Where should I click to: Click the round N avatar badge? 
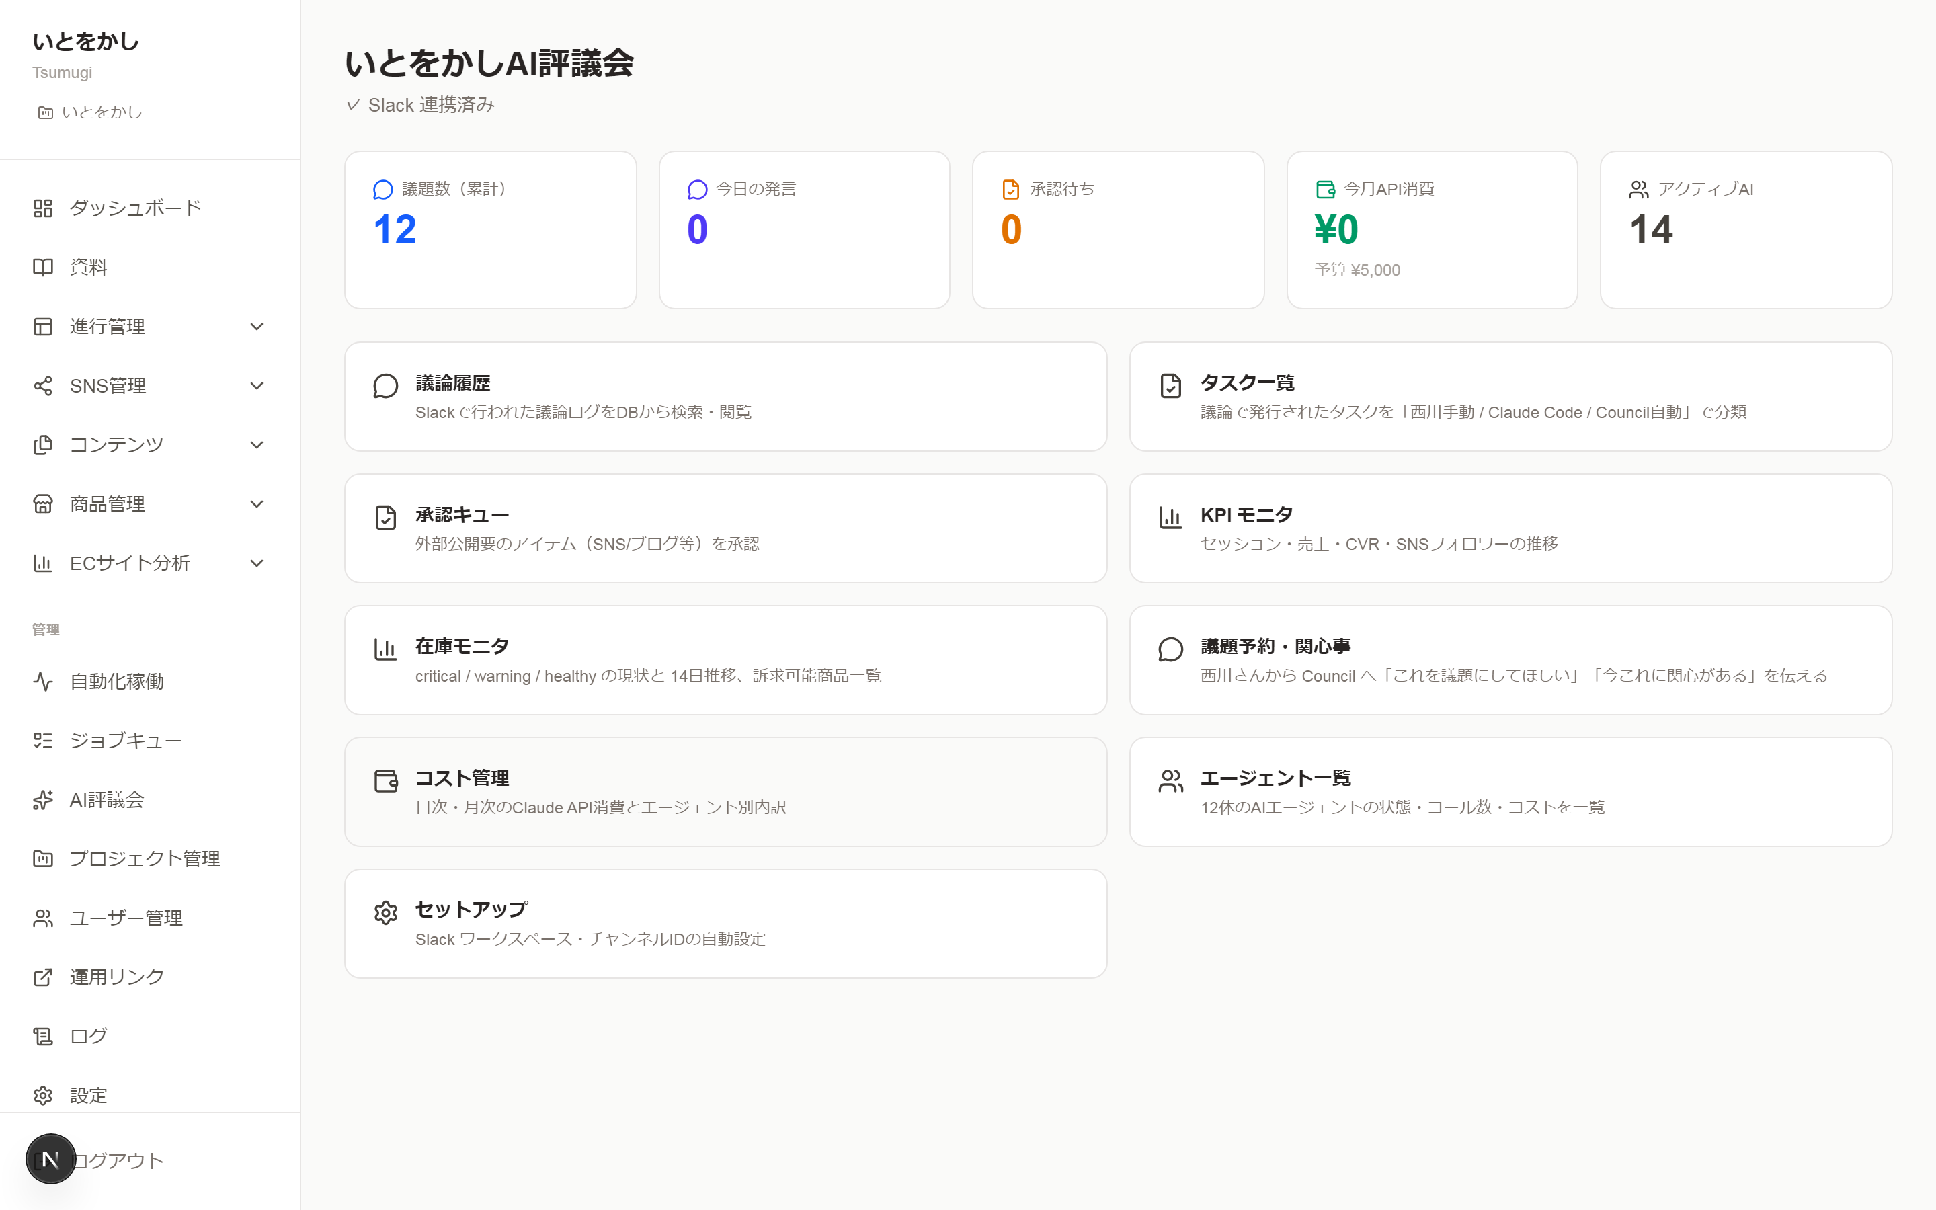tap(50, 1159)
